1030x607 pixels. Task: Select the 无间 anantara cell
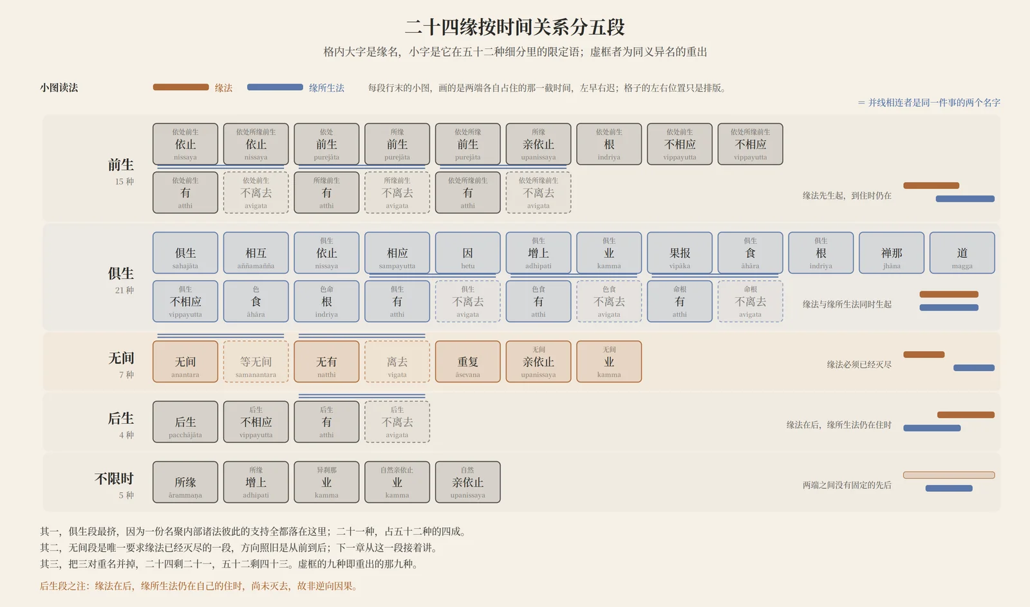[x=185, y=361]
